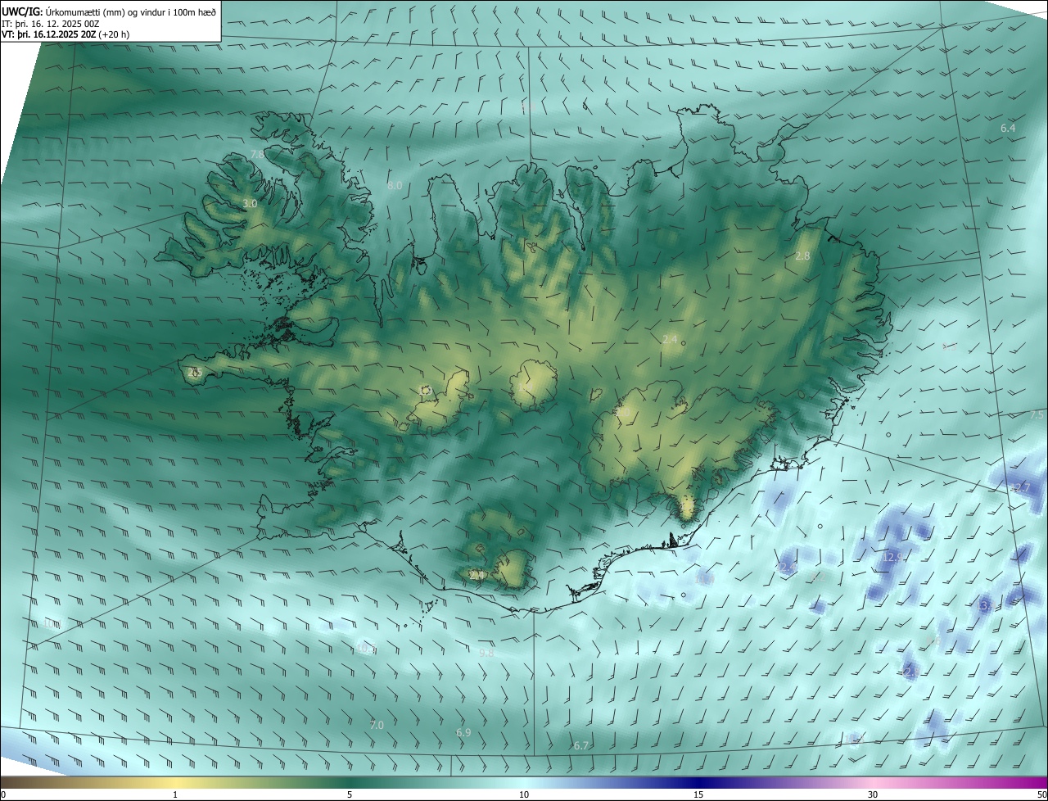Click the 8.0 value label on the map
The width and height of the screenshot is (1048, 801).
point(395,186)
